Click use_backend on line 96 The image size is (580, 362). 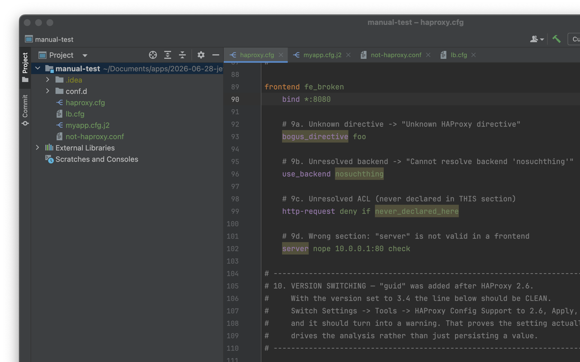pyautogui.click(x=306, y=174)
